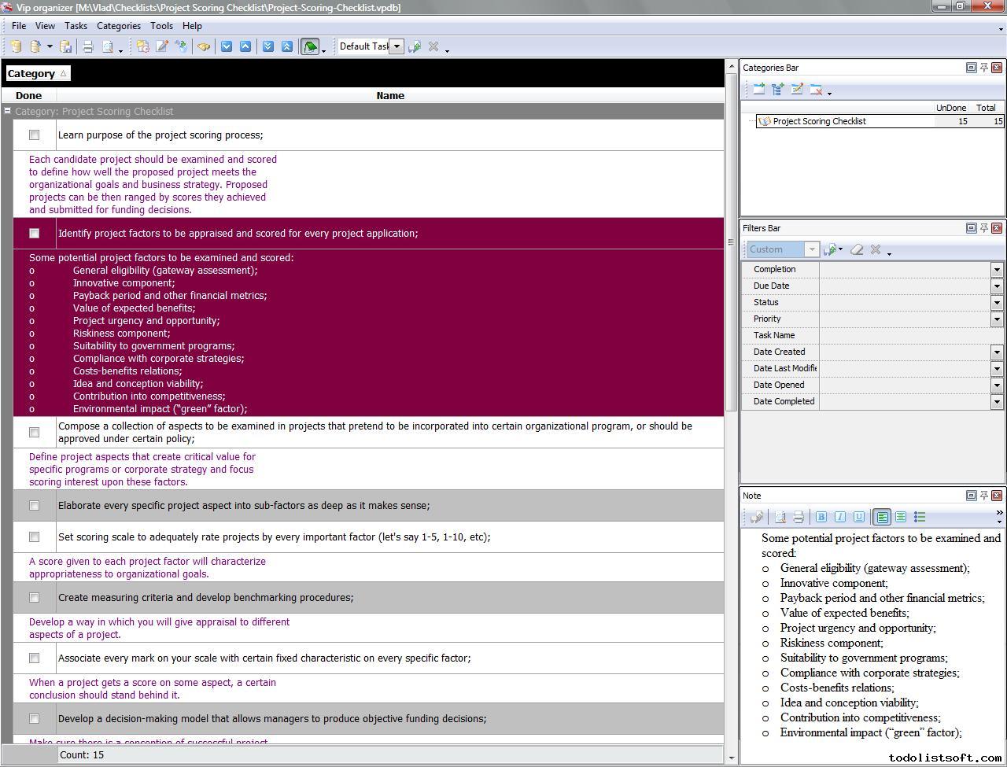
Task: Click Add Category icon in Categories Bar
Action: click(x=759, y=90)
